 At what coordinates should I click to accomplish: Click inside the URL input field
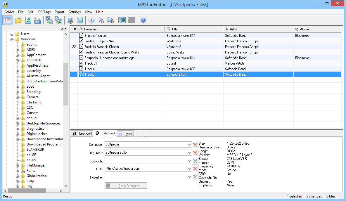click(146, 169)
